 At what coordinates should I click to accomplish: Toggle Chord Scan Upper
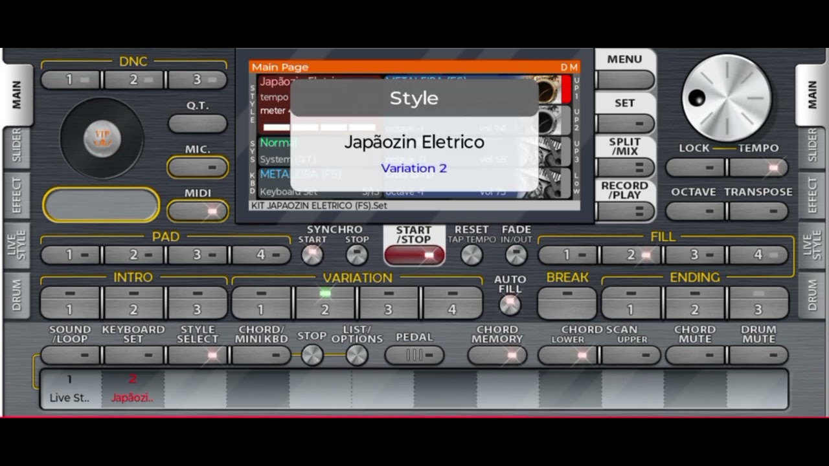click(x=631, y=355)
